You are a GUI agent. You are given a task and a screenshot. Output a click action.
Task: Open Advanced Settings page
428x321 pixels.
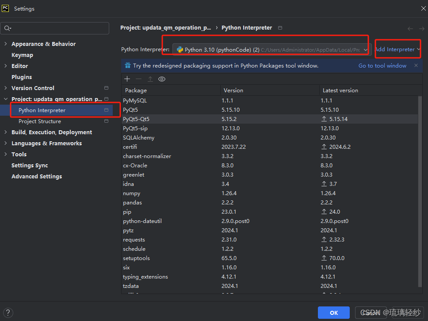(37, 176)
